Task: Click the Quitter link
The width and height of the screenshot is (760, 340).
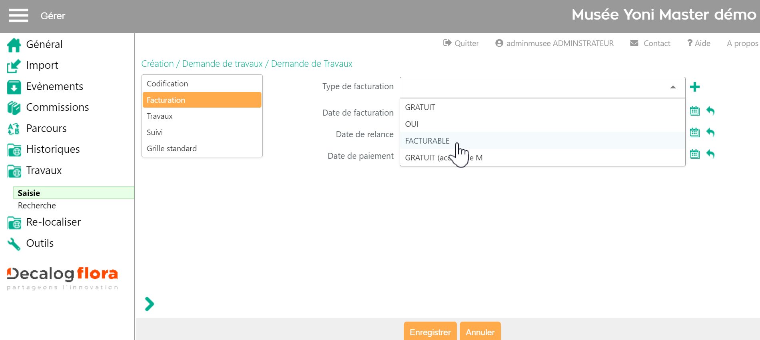Action: coord(461,43)
